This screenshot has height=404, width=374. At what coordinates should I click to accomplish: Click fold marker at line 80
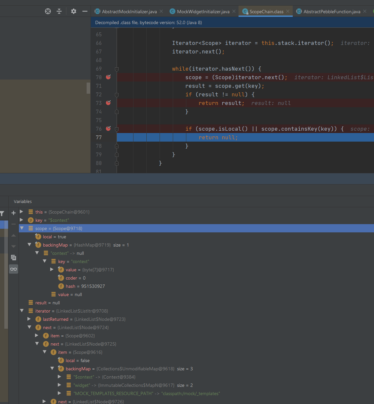pos(117,163)
